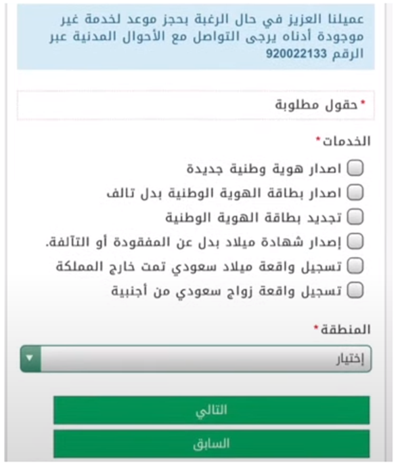
Task: Click the green dropdown arrow under المنطقة
Action: tap(30, 358)
